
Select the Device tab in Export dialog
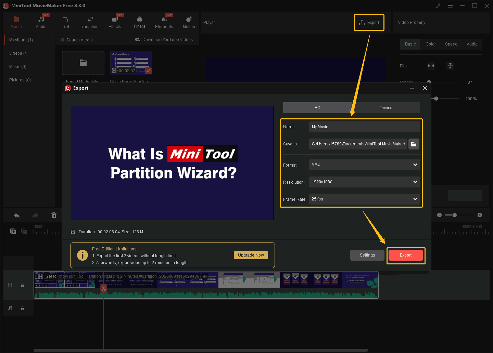click(x=386, y=108)
